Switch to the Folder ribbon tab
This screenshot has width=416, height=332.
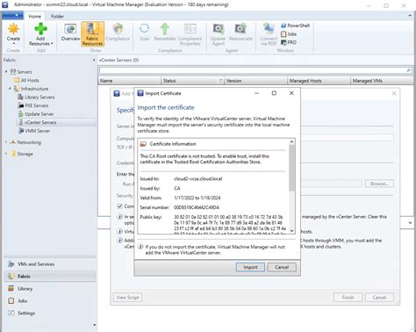[57, 17]
